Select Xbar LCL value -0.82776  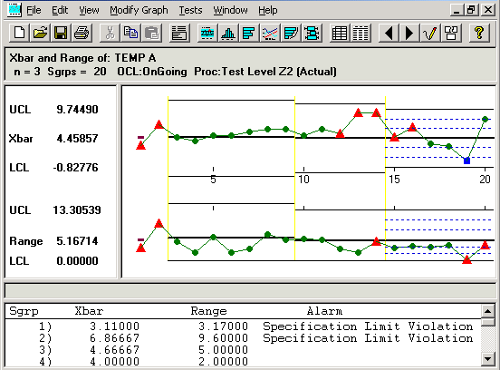pyautogui.click(x=75, y=167)
